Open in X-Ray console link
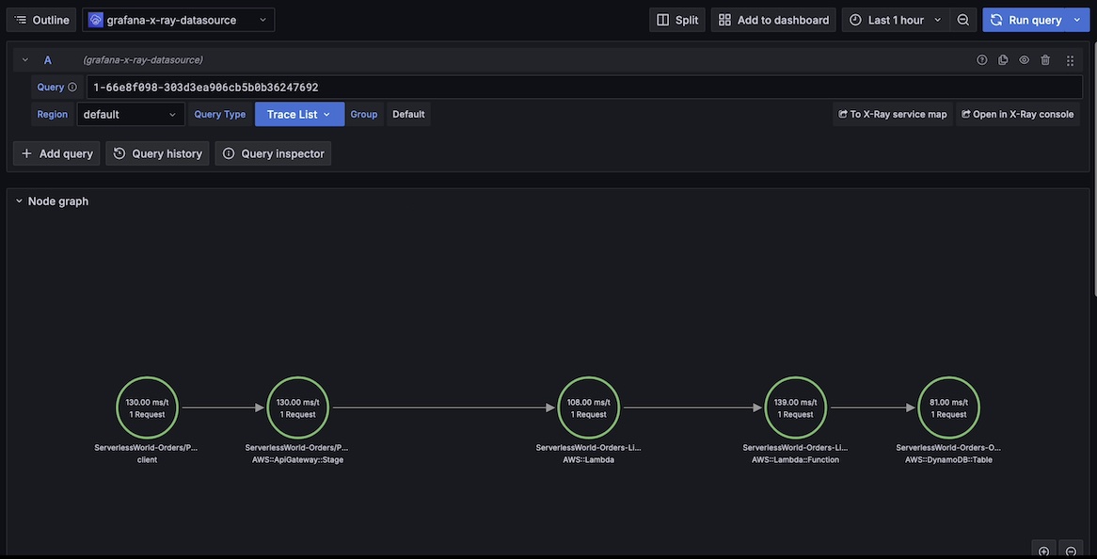This screenshot has height=559, width=1097. point(1017,115)
